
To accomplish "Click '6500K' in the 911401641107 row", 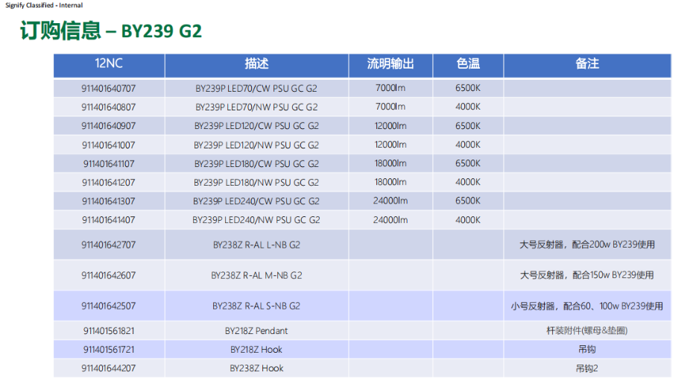I will [x=468, y=163].
